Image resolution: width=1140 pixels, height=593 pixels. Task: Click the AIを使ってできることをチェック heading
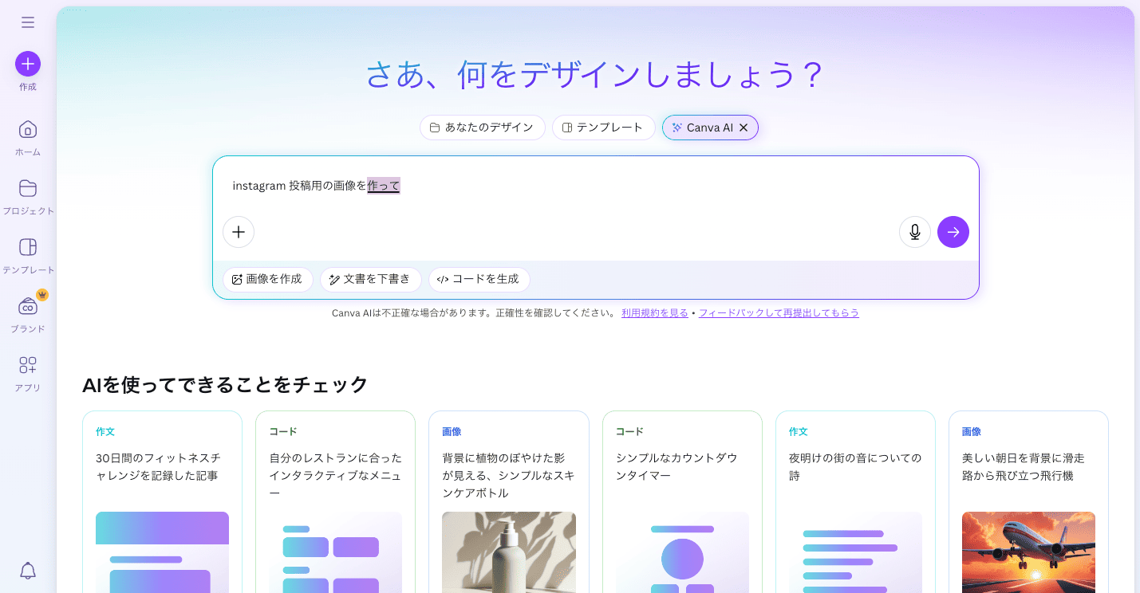[x=225, y=384]
